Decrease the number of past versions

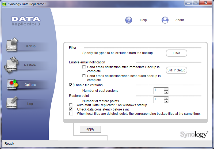[166, 92]
